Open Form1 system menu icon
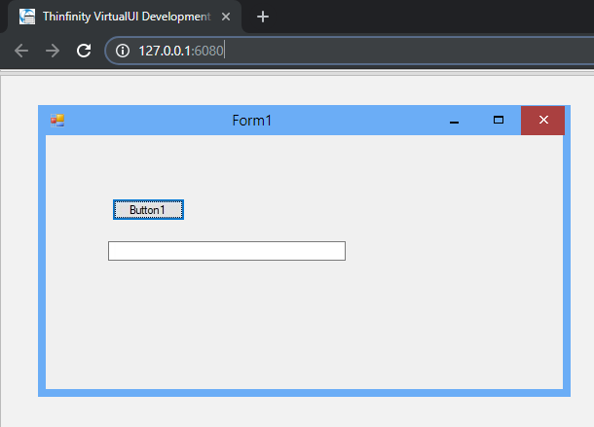The image size is (594, 427). click(57, 121)
